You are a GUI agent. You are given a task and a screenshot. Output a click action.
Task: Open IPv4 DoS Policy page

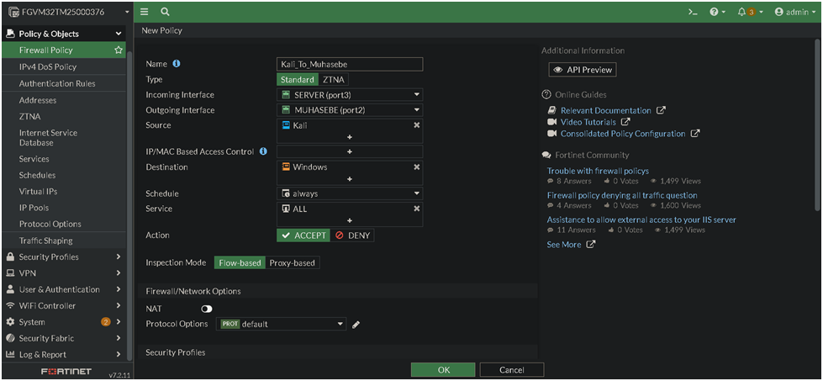(48, 66)
